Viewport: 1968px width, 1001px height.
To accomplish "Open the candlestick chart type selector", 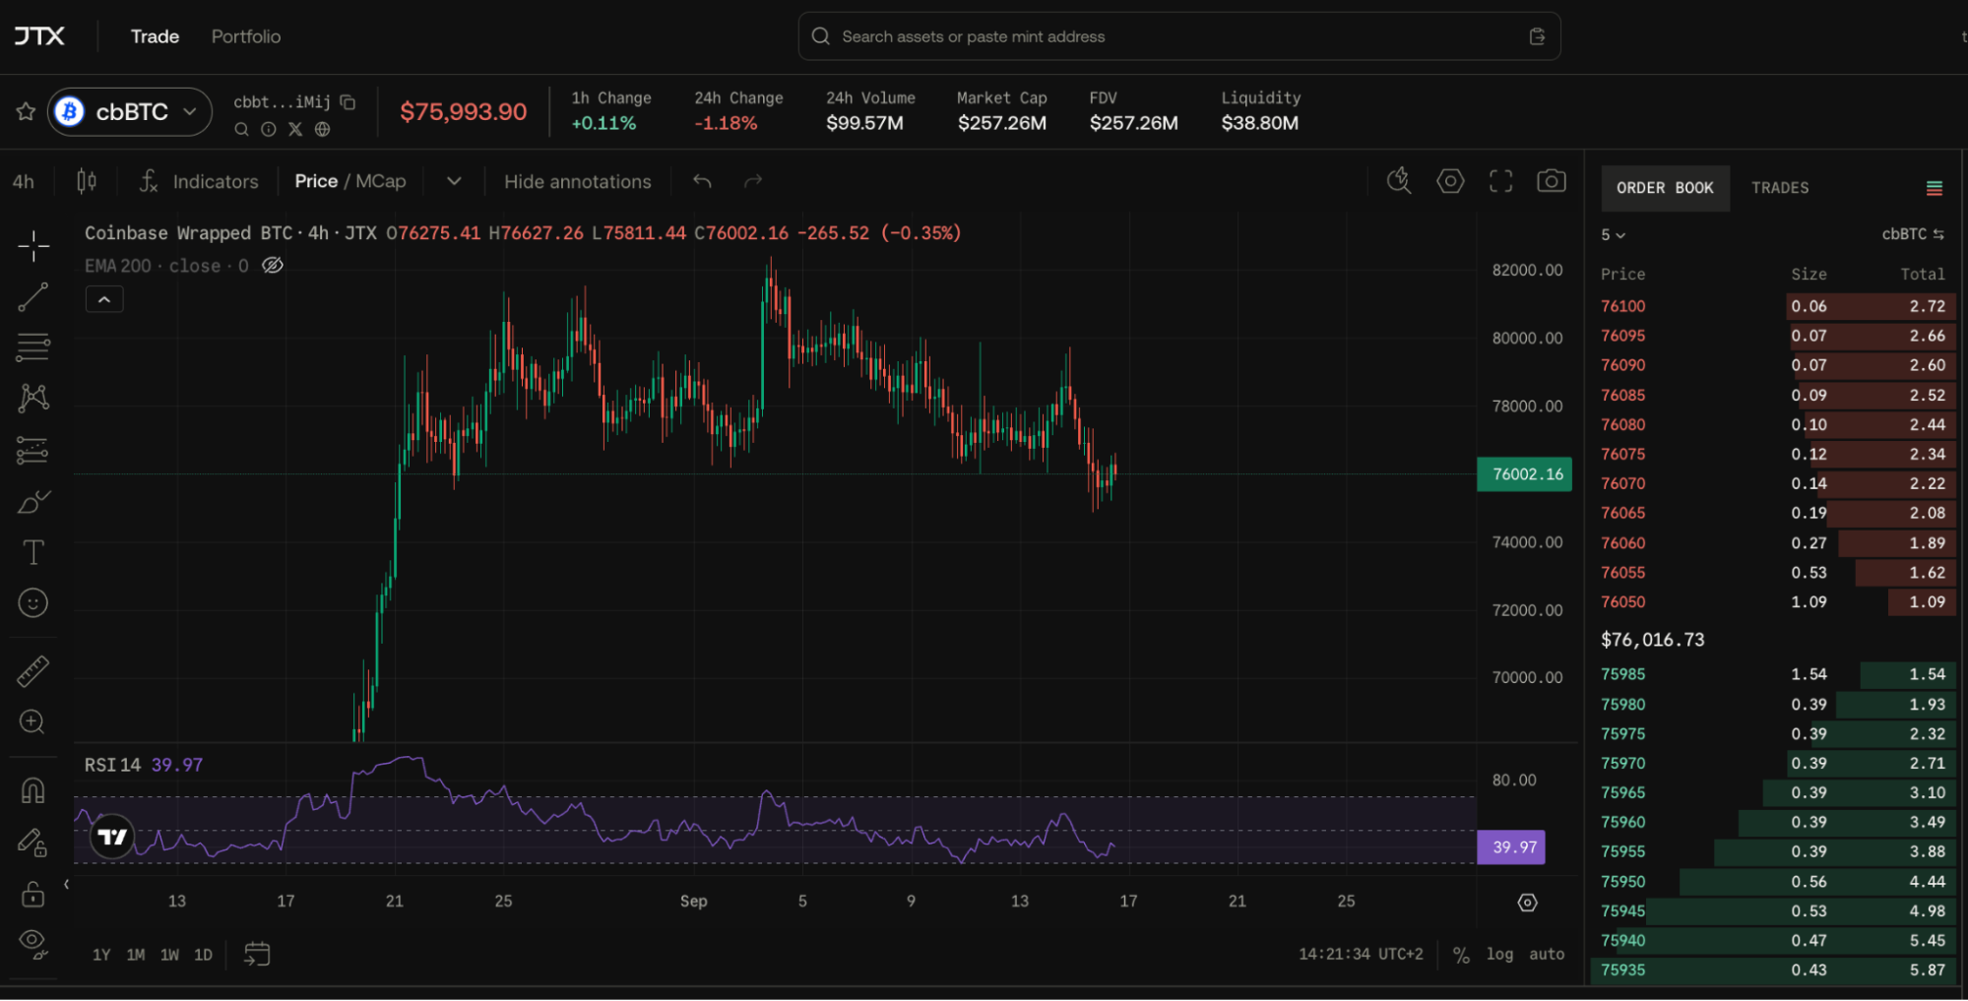I will tap(87, 181).
